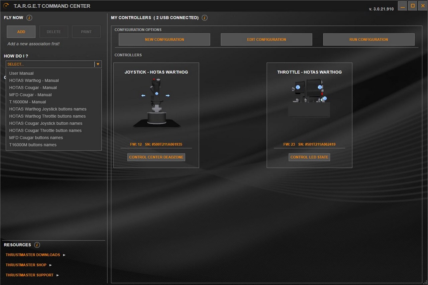
Task: Click the arrow next to Thrustmaster Downloads
Action: click(64, 255)
